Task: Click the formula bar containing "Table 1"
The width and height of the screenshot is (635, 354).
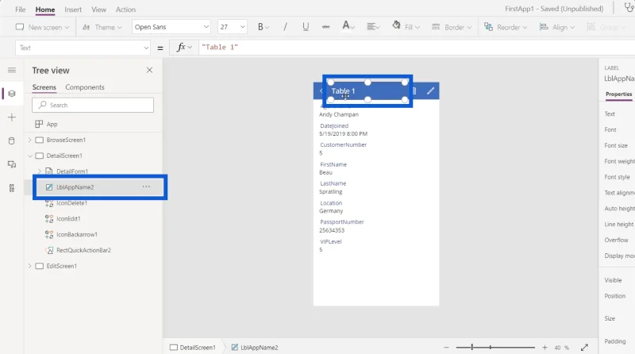Action: pyautogui.click(x=418, y=48)
